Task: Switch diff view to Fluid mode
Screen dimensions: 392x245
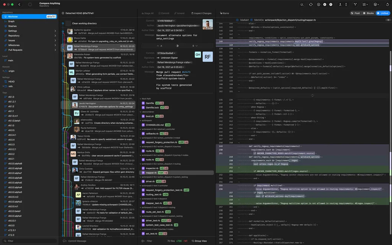Action: (x=355, y=13)
